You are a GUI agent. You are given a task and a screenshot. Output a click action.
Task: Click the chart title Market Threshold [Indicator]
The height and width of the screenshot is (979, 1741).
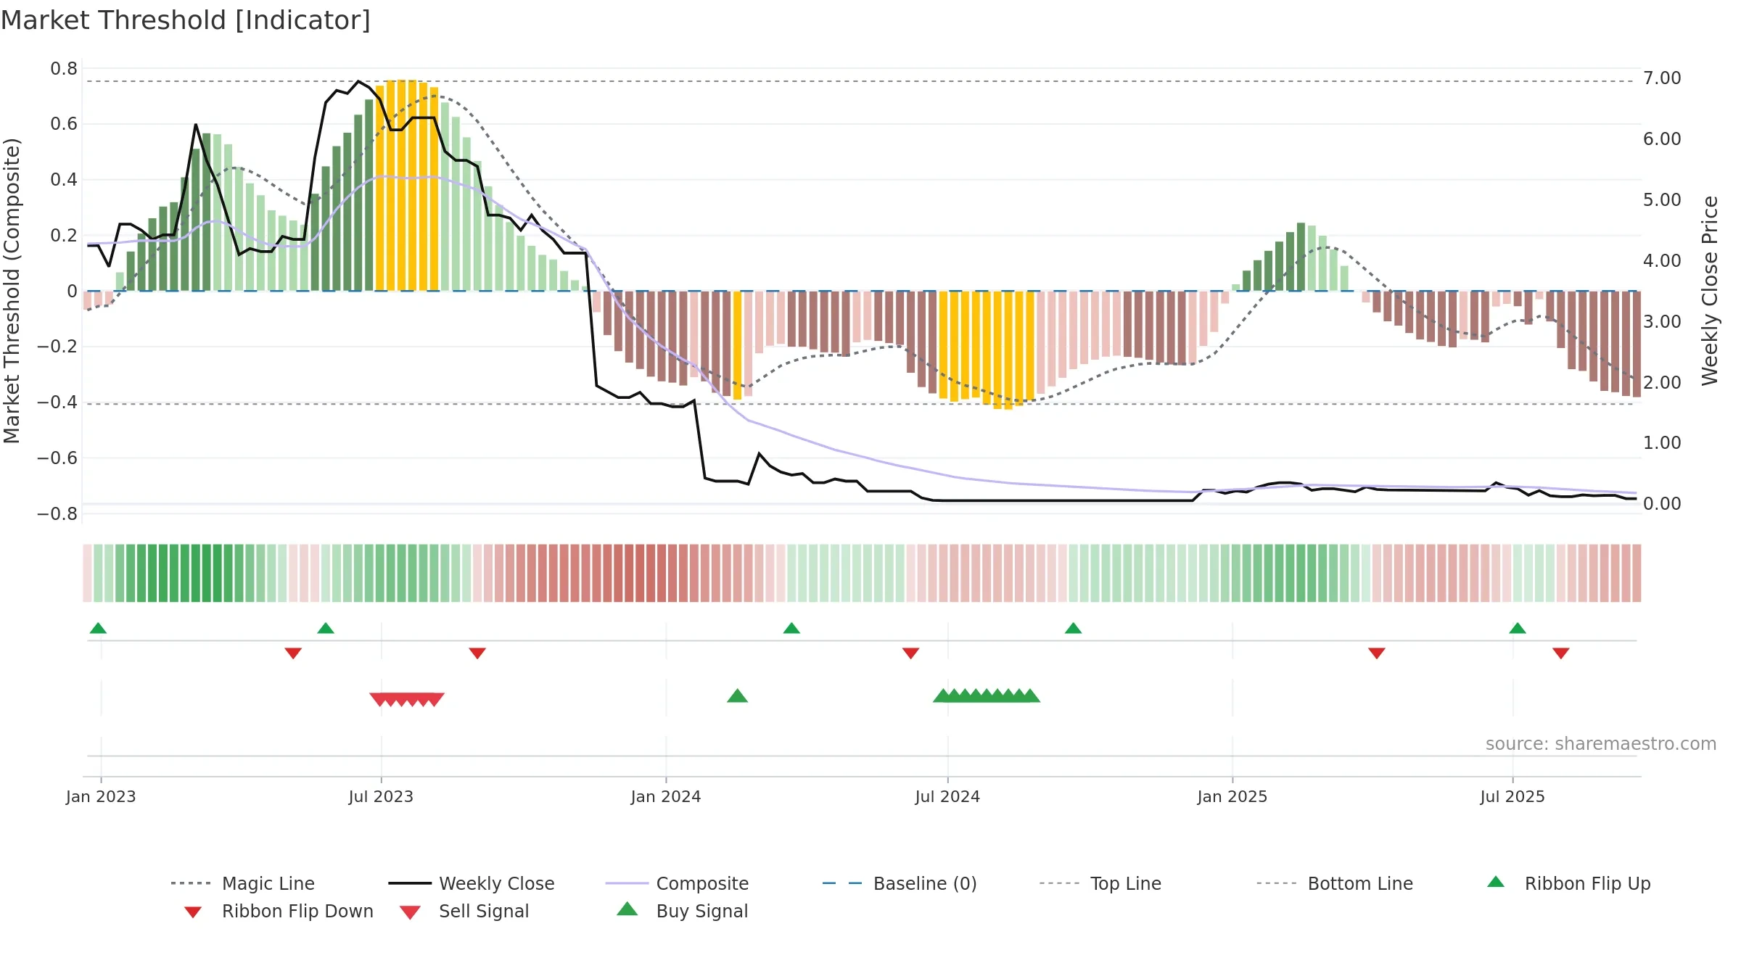(186, 20)
